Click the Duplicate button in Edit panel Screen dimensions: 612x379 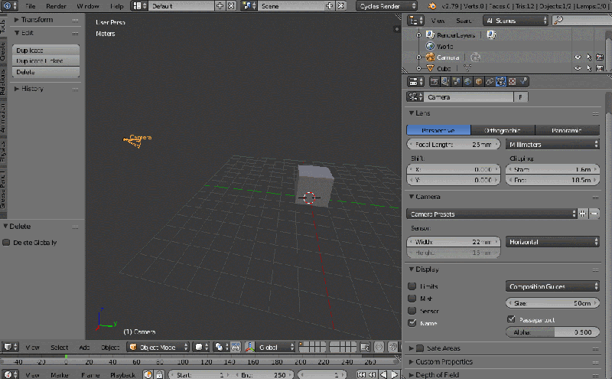tap(46, 50)
